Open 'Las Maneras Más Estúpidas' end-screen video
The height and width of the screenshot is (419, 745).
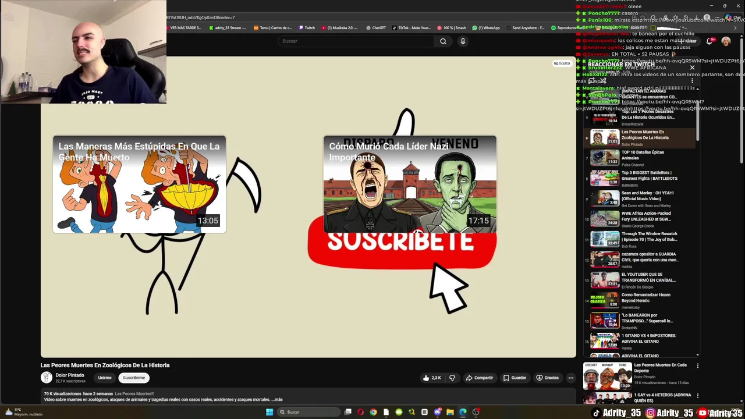pyautogui.click(x=139, y=184)
